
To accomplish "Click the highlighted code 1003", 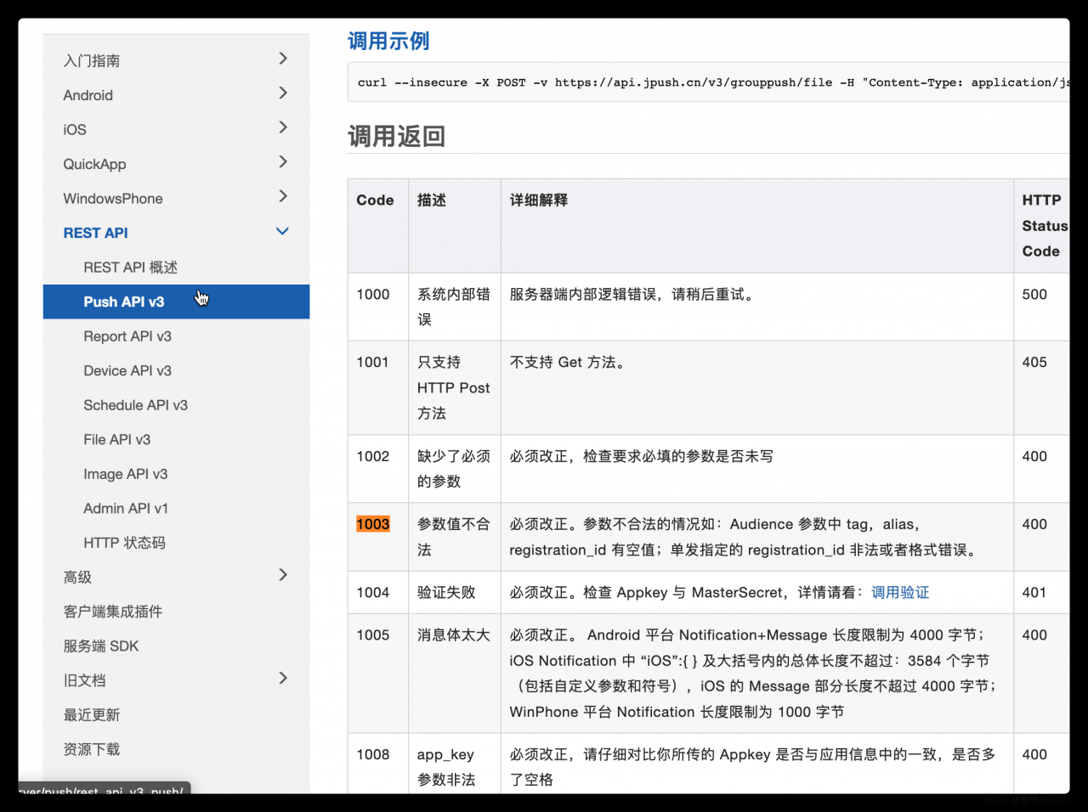I will [373, 524].
